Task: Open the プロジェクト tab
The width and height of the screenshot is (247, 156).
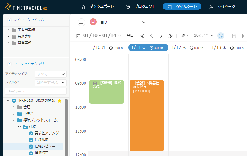Action: [140, 7]
